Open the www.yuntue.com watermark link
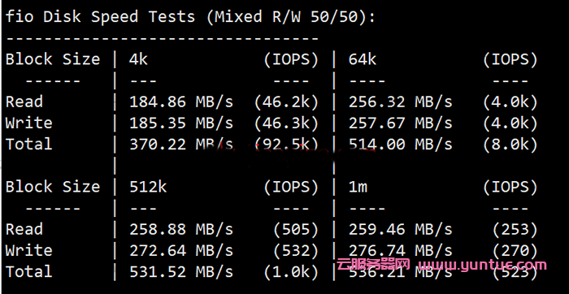 point(482,266)
